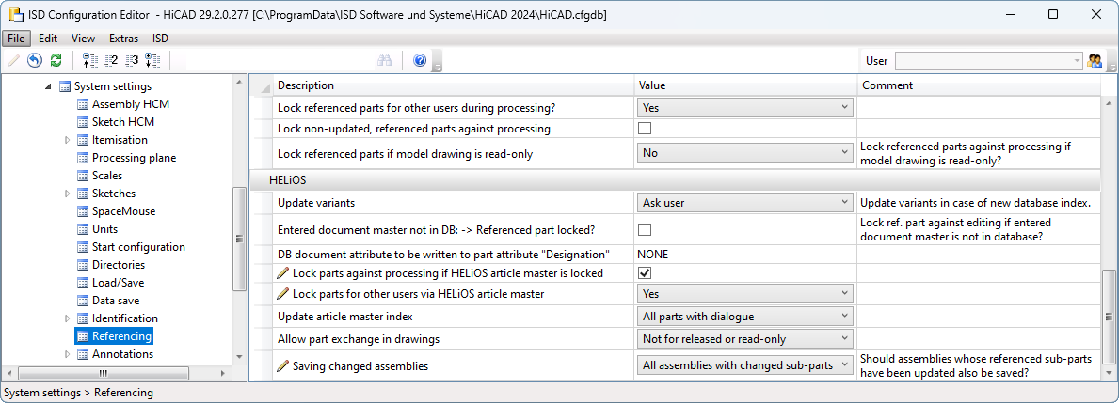Screen dimensions: 1119x403
Task: Collapse all tree levels icon
Action: click(89, 60)
